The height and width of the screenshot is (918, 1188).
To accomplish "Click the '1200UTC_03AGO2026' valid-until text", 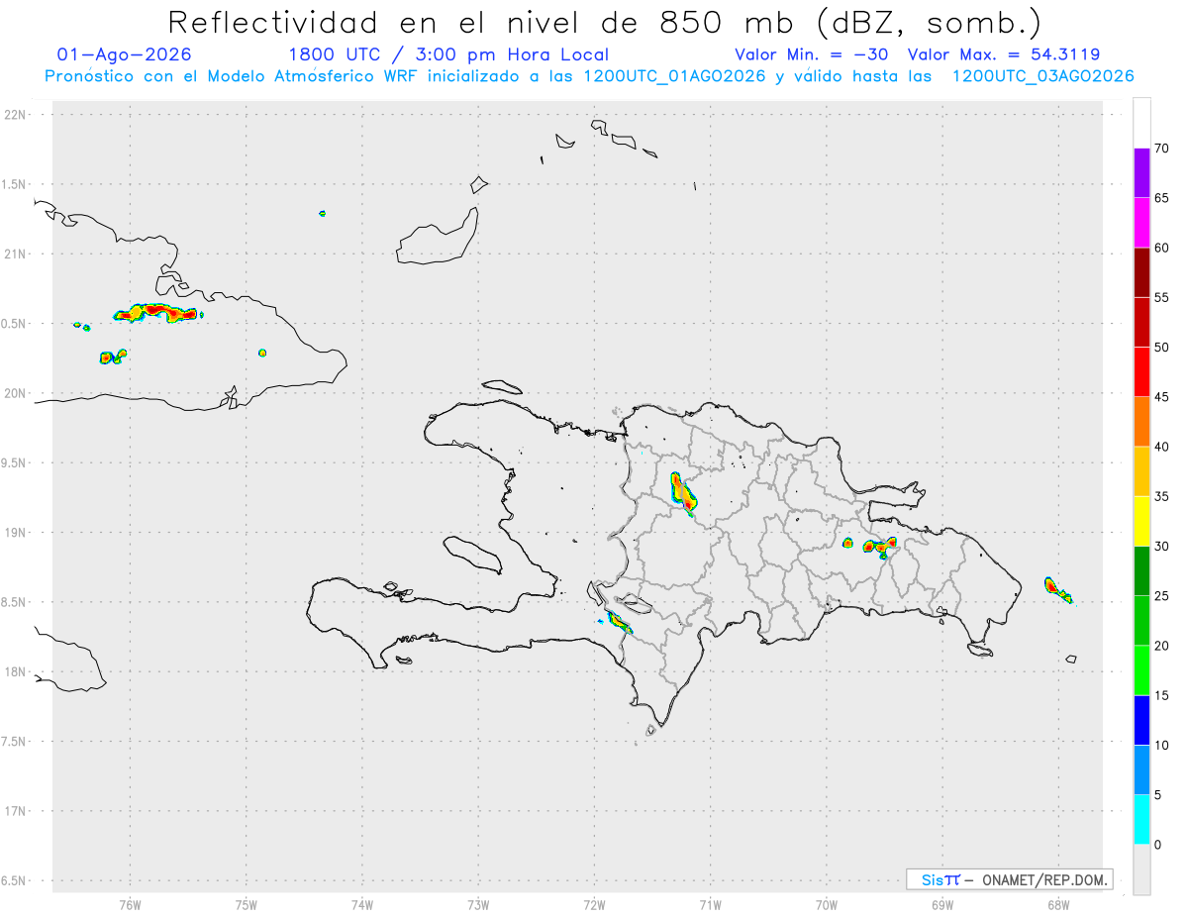I will (x=1042, y=76).
